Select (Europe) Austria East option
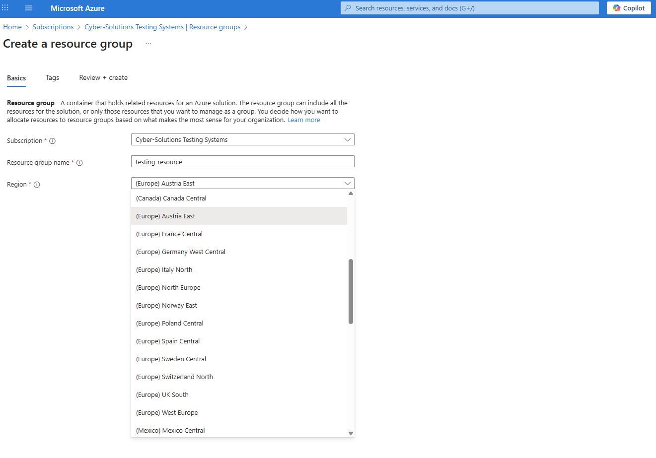The image size is (656, 458). [x=239, y=216]
